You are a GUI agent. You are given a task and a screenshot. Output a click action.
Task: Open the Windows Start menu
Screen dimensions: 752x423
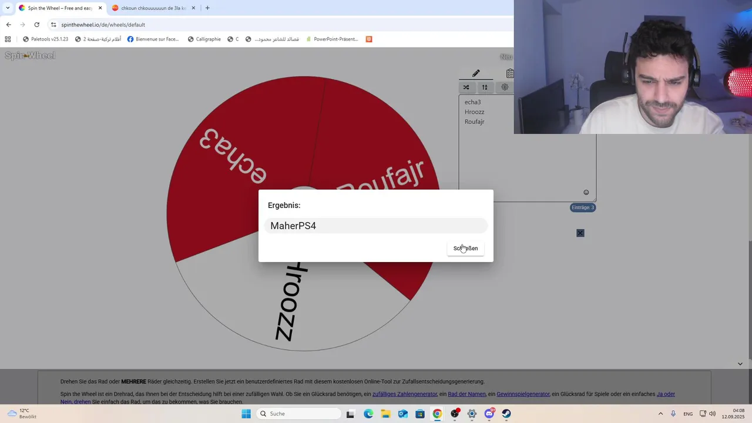tap(246, 414)
